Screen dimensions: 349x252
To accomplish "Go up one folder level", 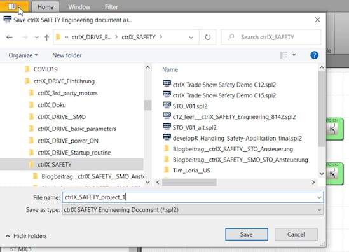I will pyautogui.click(x=46, y=38).
